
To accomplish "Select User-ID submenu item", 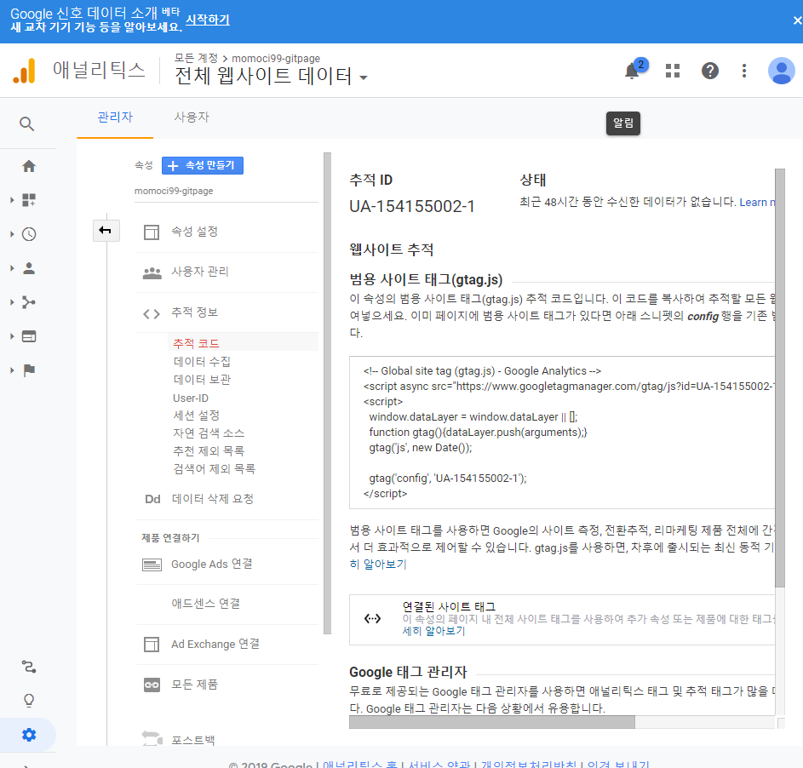I will (x=191, y=398).
